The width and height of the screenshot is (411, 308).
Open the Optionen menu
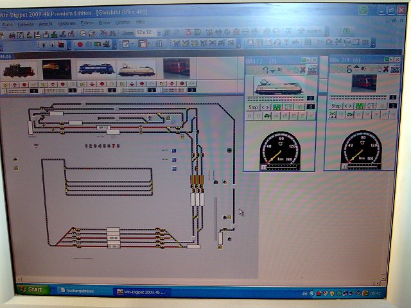coord(67,24)
